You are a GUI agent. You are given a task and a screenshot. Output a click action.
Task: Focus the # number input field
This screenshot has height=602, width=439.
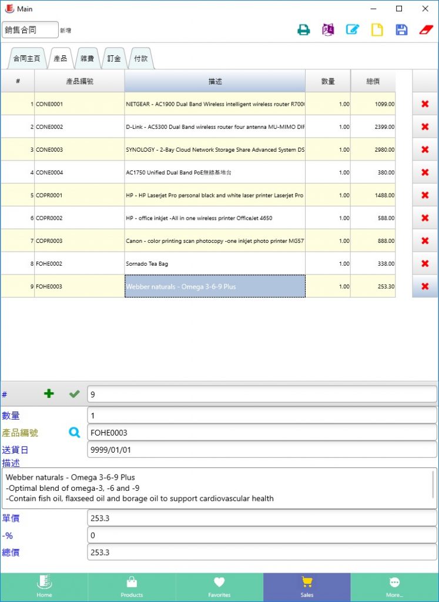[x=262, y=394]
